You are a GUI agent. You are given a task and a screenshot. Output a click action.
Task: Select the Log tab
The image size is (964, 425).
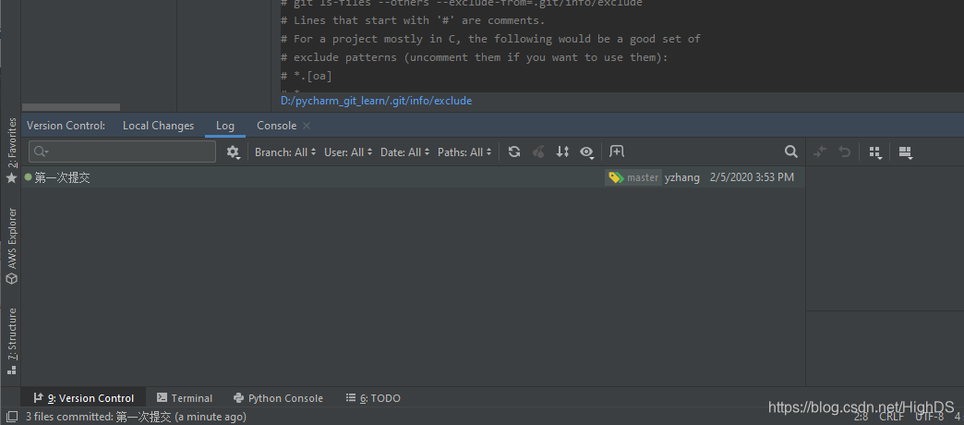[x=225, y=126]
